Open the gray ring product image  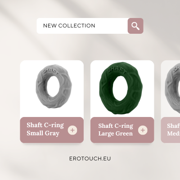(x=54, y=86)
